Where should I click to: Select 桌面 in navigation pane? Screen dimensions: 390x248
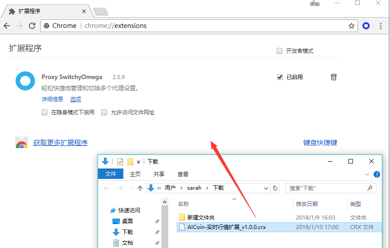click(127, 221)
